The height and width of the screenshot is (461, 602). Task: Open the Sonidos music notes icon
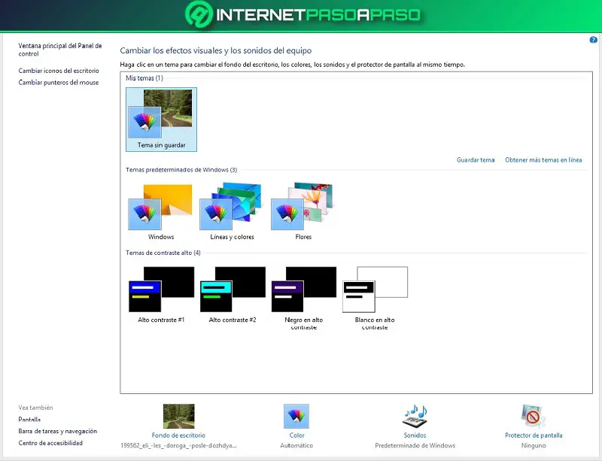[415, 416]
